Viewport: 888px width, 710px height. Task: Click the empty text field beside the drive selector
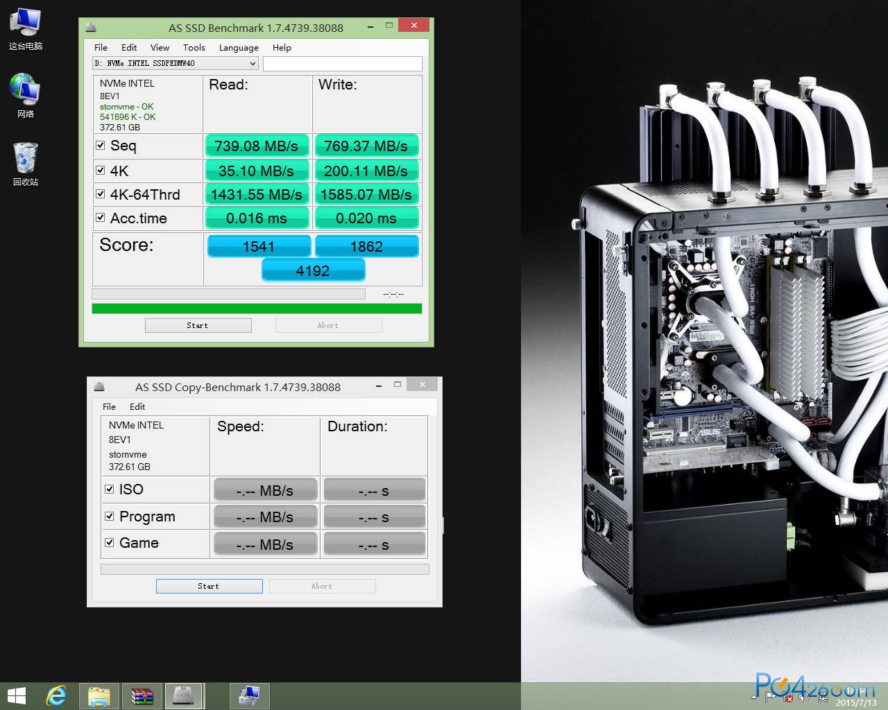pyautogui.click(x=343, y=63)
